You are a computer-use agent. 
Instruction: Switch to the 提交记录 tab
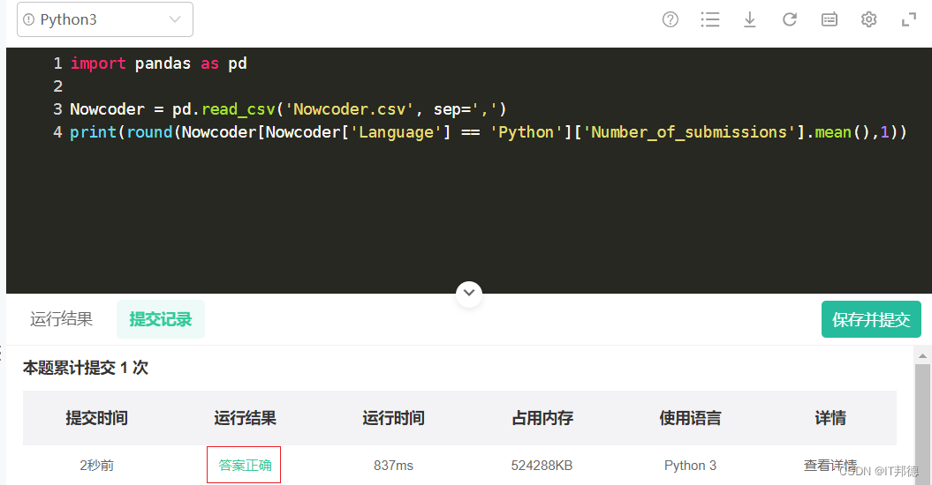click(x=161, y=319)
